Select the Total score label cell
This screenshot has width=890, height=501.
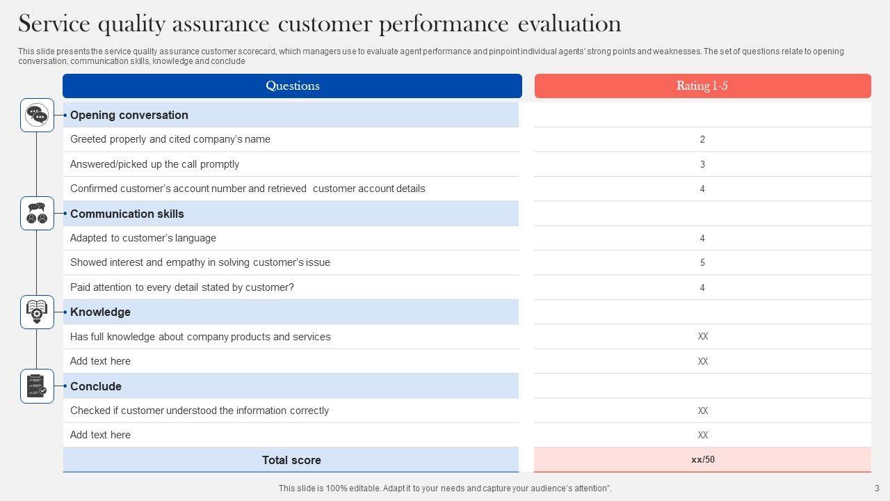pos(291,460)
